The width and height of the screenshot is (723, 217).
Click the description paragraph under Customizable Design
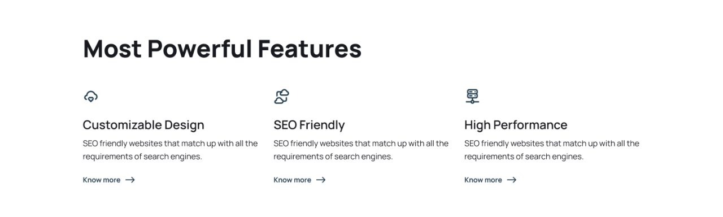170,150
